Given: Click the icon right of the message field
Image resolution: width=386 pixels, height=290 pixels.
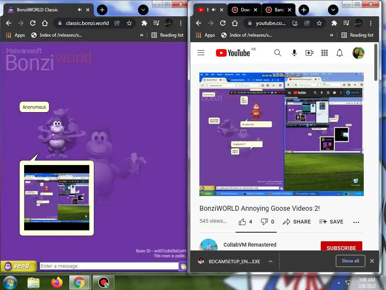Looking at the screenshot, I should pyautogui.click(x=183, y=266).
